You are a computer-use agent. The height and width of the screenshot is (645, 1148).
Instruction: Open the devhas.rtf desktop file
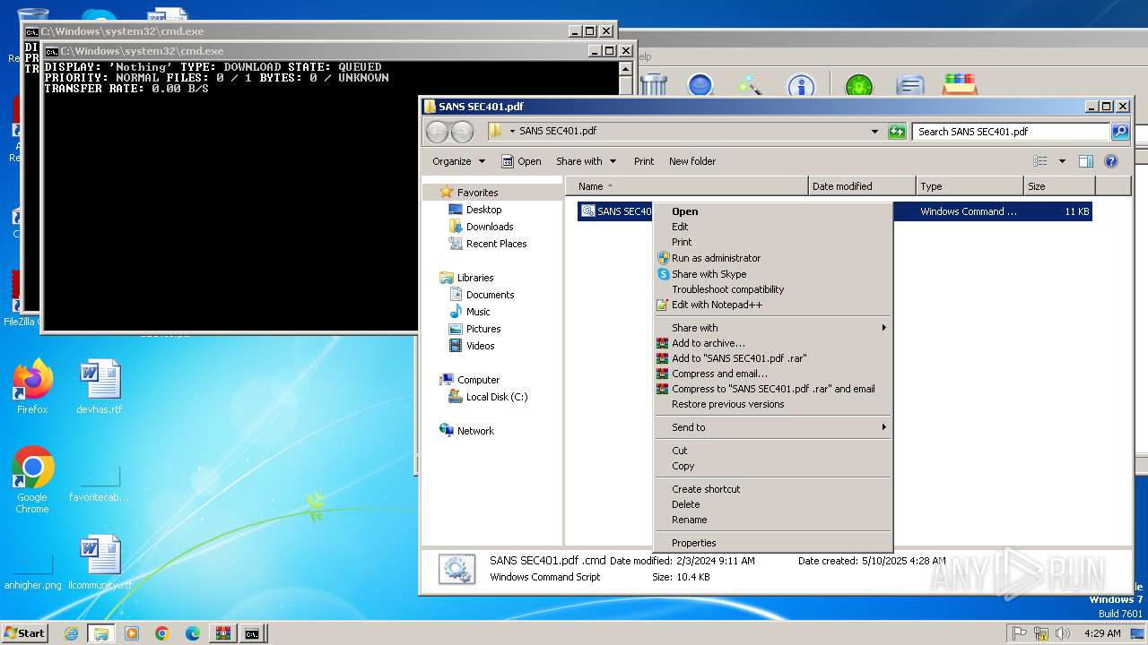[x=99, y=387]
